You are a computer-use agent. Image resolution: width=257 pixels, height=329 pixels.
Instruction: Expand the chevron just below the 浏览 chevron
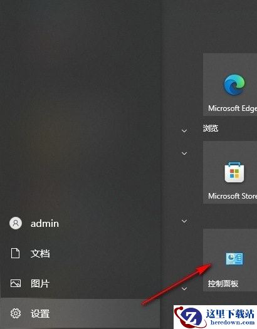pos(184,154)
